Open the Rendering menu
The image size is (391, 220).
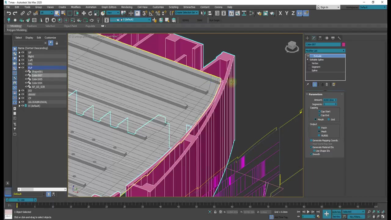pos(126,7)
